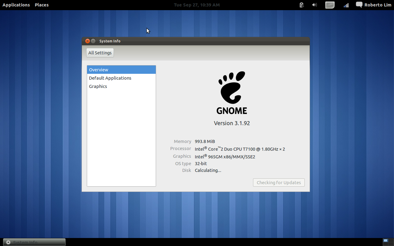Screen dimensions: 394x246
Task: Open the battery status indicator
Action: (301, 5)
